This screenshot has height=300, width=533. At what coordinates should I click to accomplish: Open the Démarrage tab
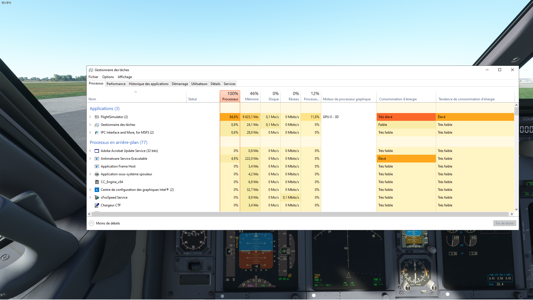coord(180,84)
